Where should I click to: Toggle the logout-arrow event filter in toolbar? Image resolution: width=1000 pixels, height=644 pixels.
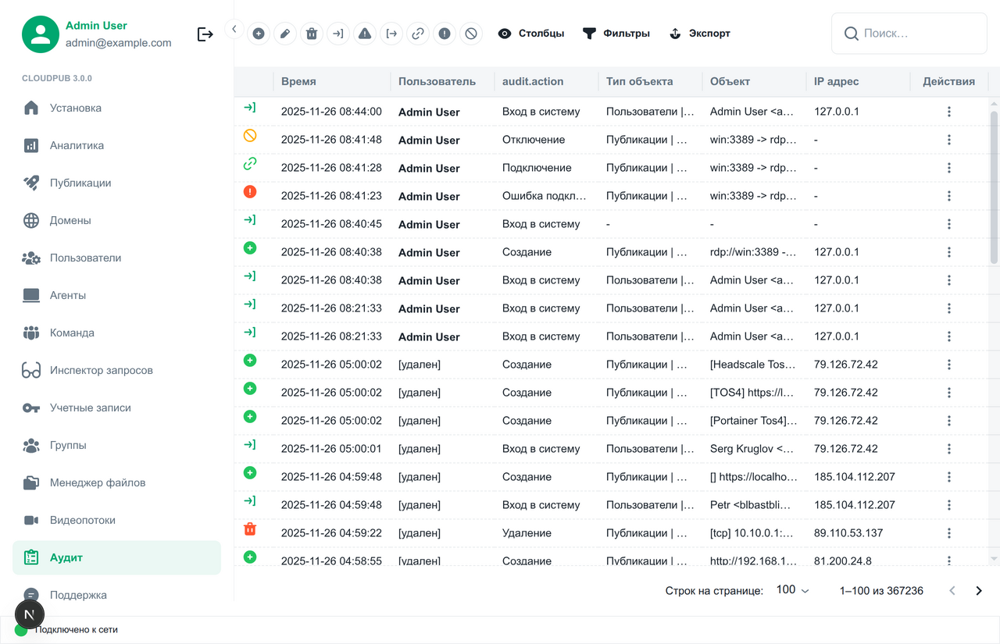click(x=391, y=34)
